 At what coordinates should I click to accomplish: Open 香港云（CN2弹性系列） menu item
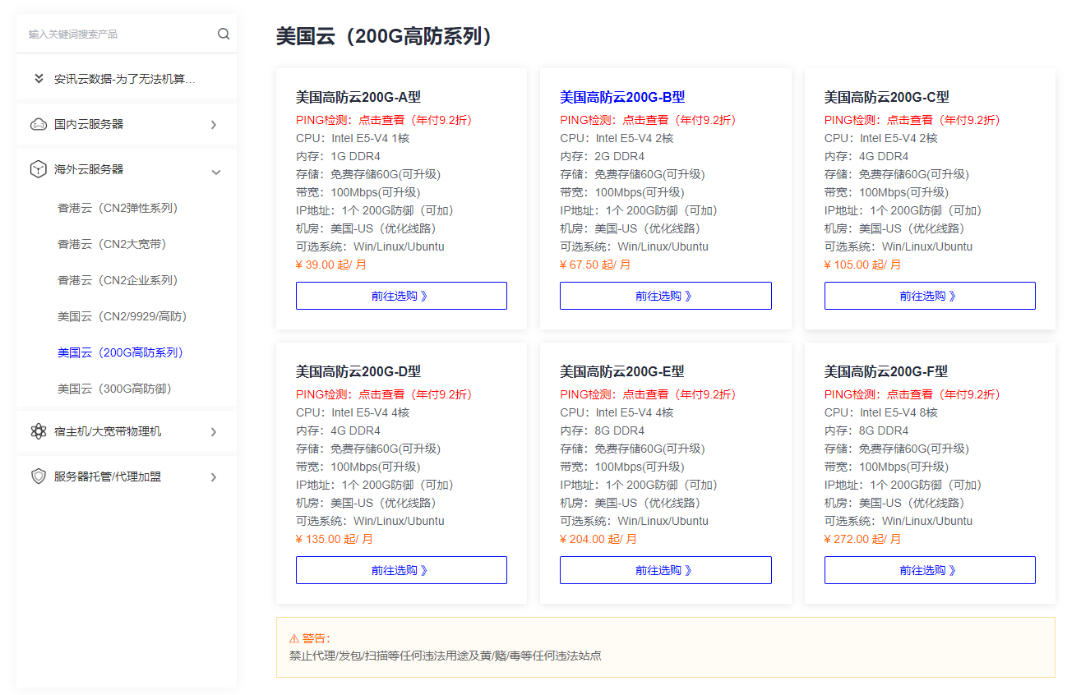118,208
